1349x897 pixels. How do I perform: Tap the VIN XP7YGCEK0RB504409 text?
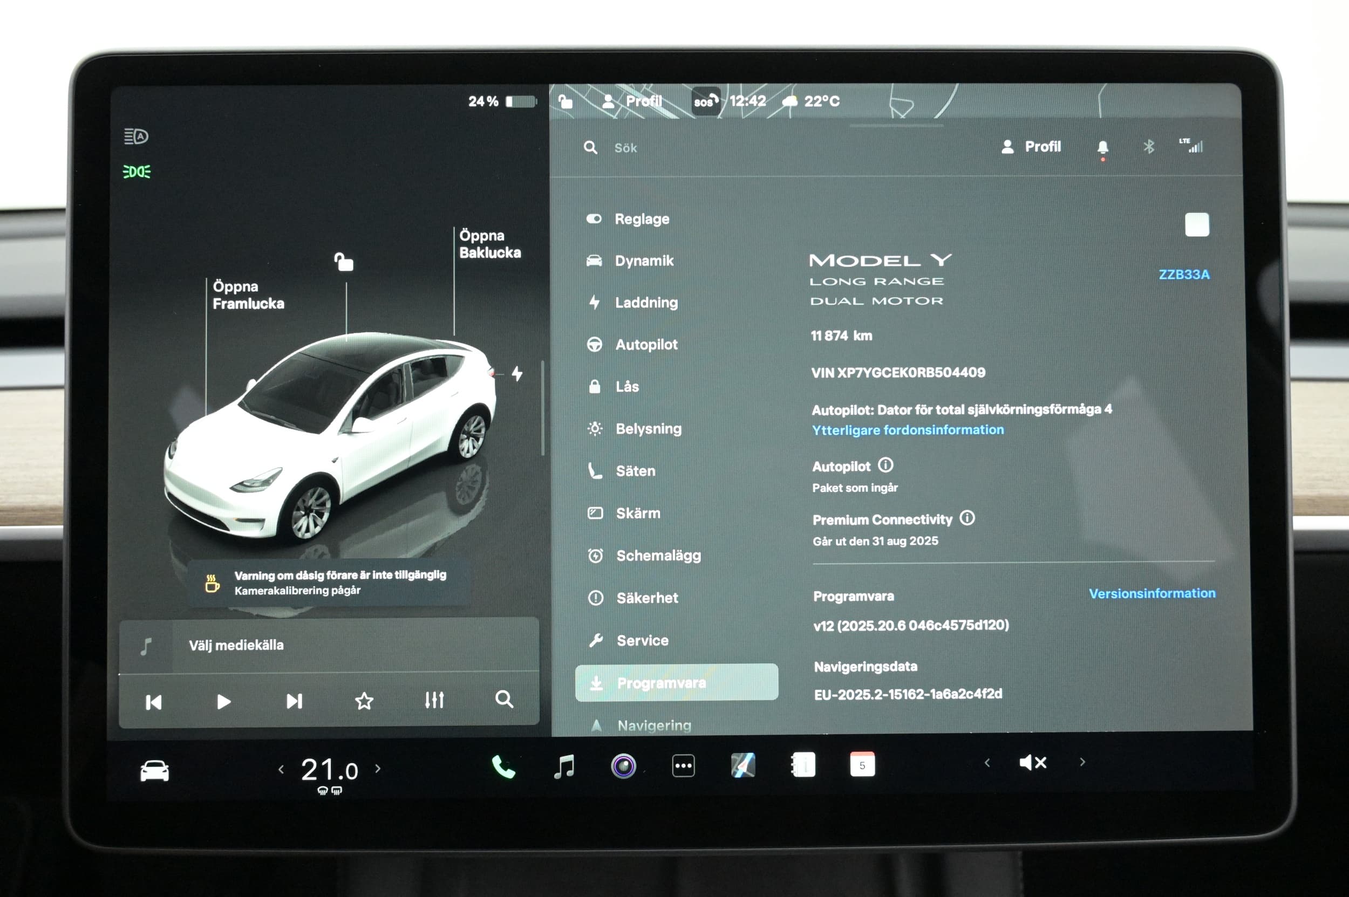898,372
